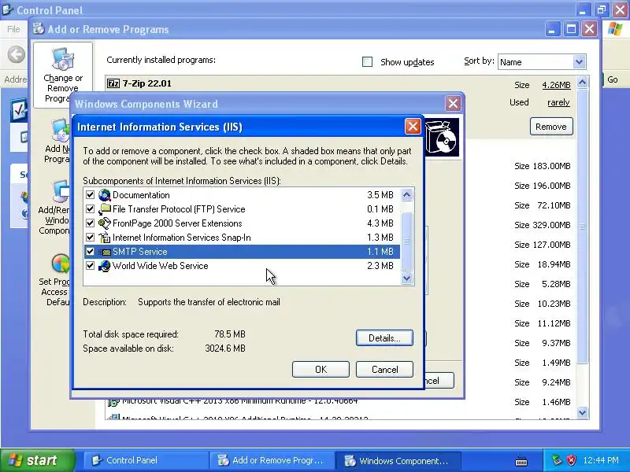Click the Details... button
Viewport: 630px width, 472px height.
click(x=384, y=338)
